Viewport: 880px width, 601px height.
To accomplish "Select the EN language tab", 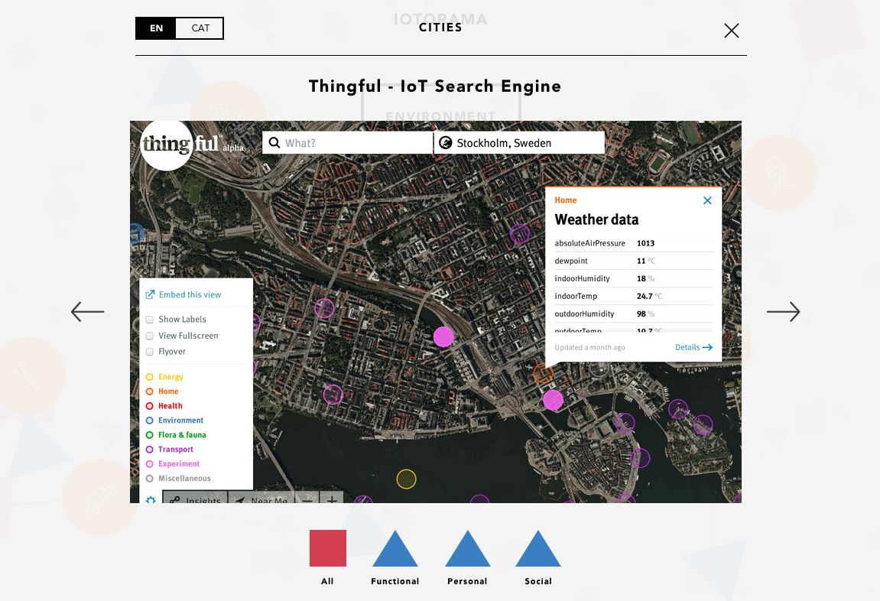I will click(156, 28).
